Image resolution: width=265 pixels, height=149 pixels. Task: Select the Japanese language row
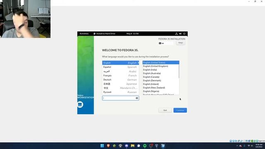(x=120, y=84)
